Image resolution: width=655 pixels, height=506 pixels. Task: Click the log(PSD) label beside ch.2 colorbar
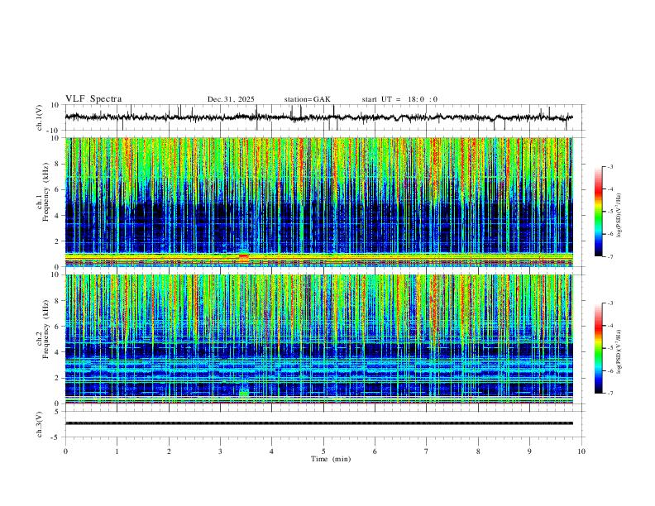[619, 351]
